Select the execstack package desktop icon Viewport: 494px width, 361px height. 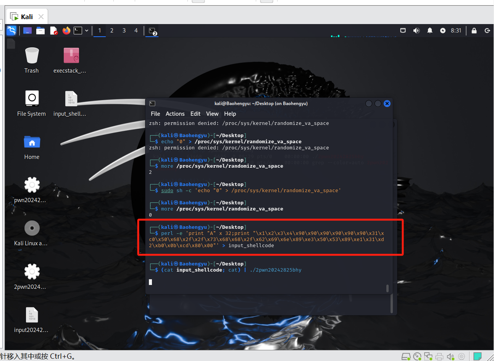click(x=71, y=60)
